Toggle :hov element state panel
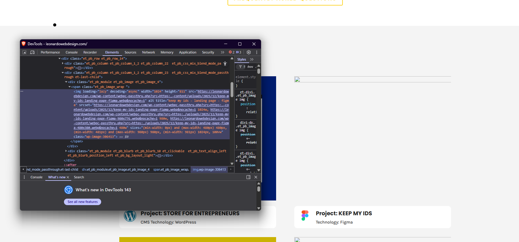Viewport: 519px width, 242px height. coord(250,67)
